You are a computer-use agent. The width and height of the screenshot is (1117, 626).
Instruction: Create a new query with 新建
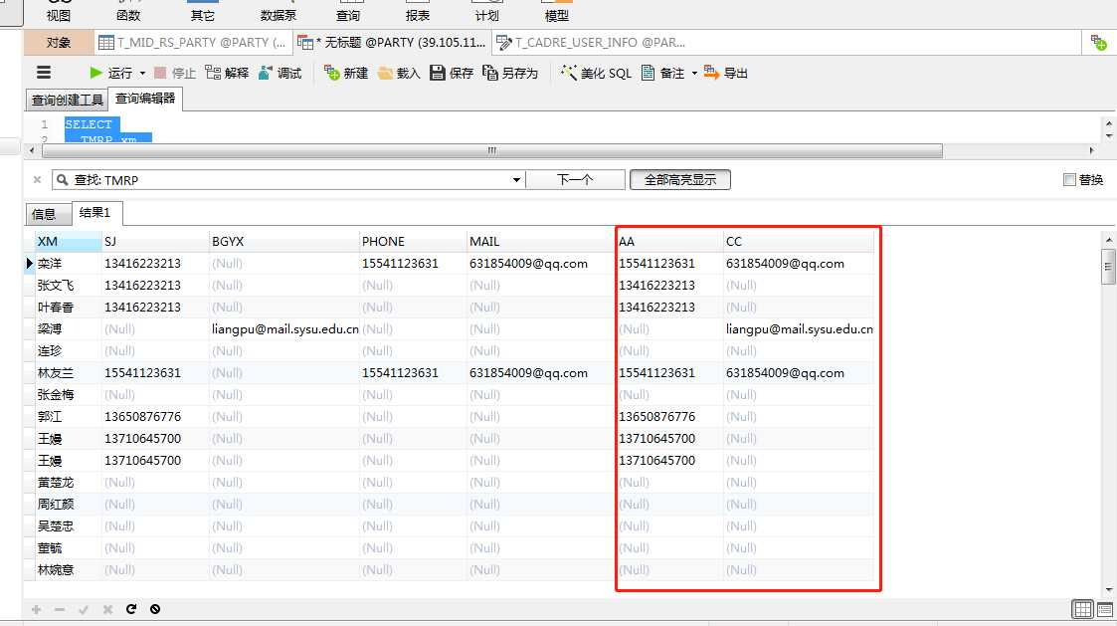(x=346, y=73)
